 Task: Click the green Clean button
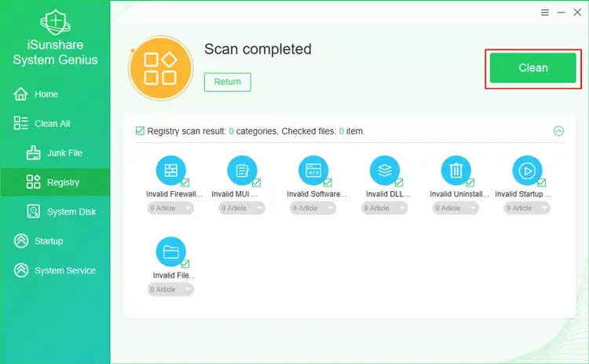[x=532, y=68]
